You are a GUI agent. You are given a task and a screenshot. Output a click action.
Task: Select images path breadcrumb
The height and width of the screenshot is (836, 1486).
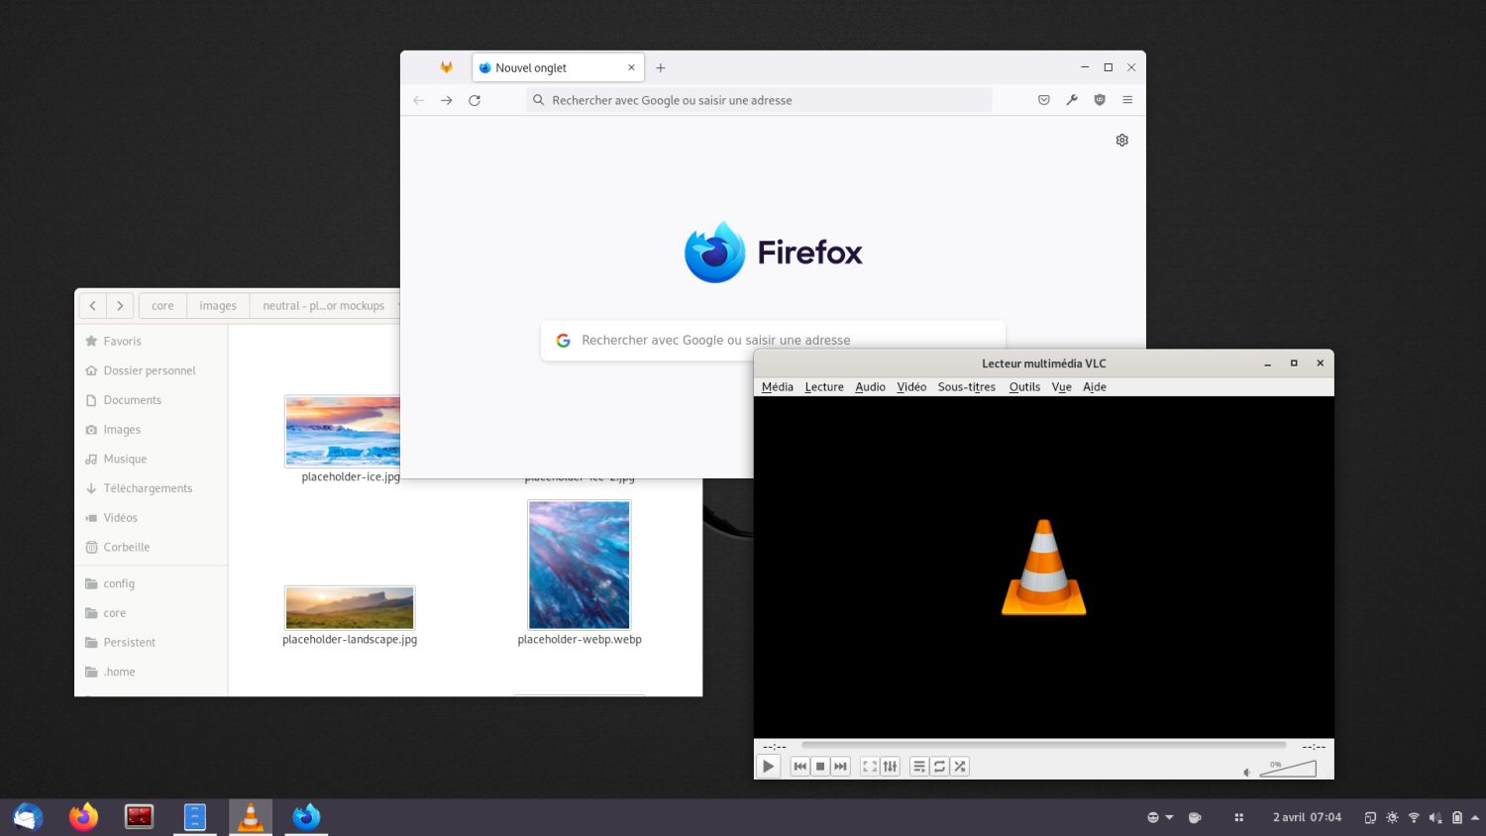218,305
